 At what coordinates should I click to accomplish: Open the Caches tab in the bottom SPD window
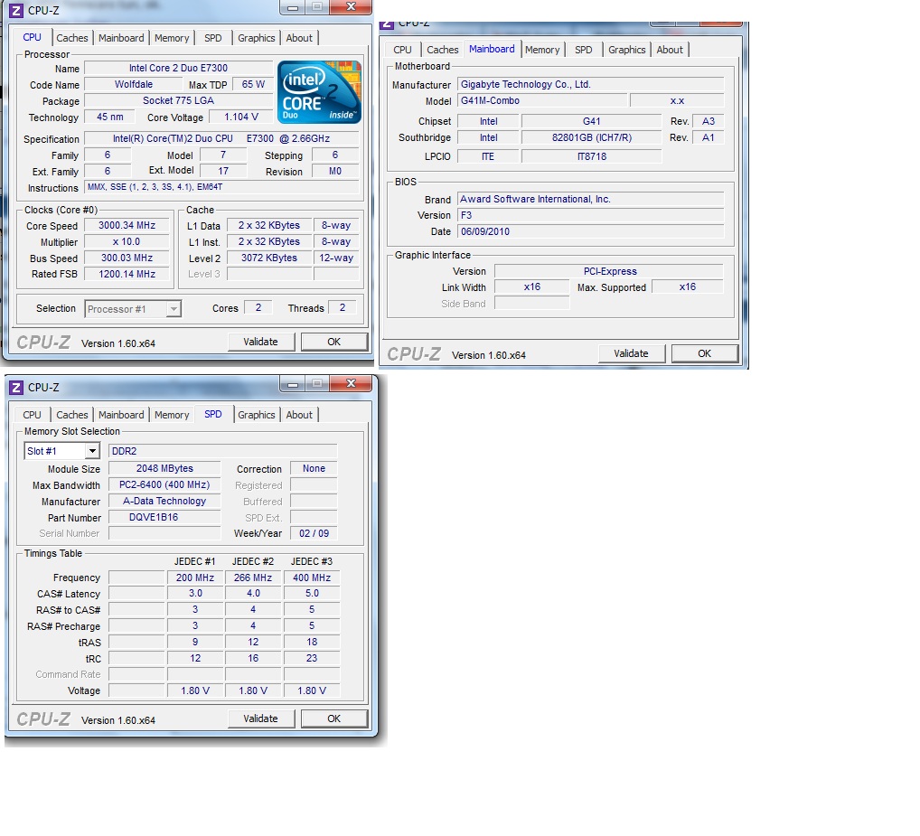71,415
